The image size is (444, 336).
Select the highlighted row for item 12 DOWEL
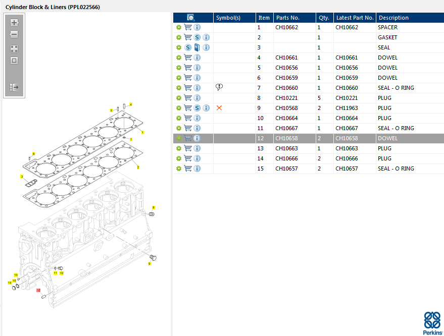coord(308,138)
